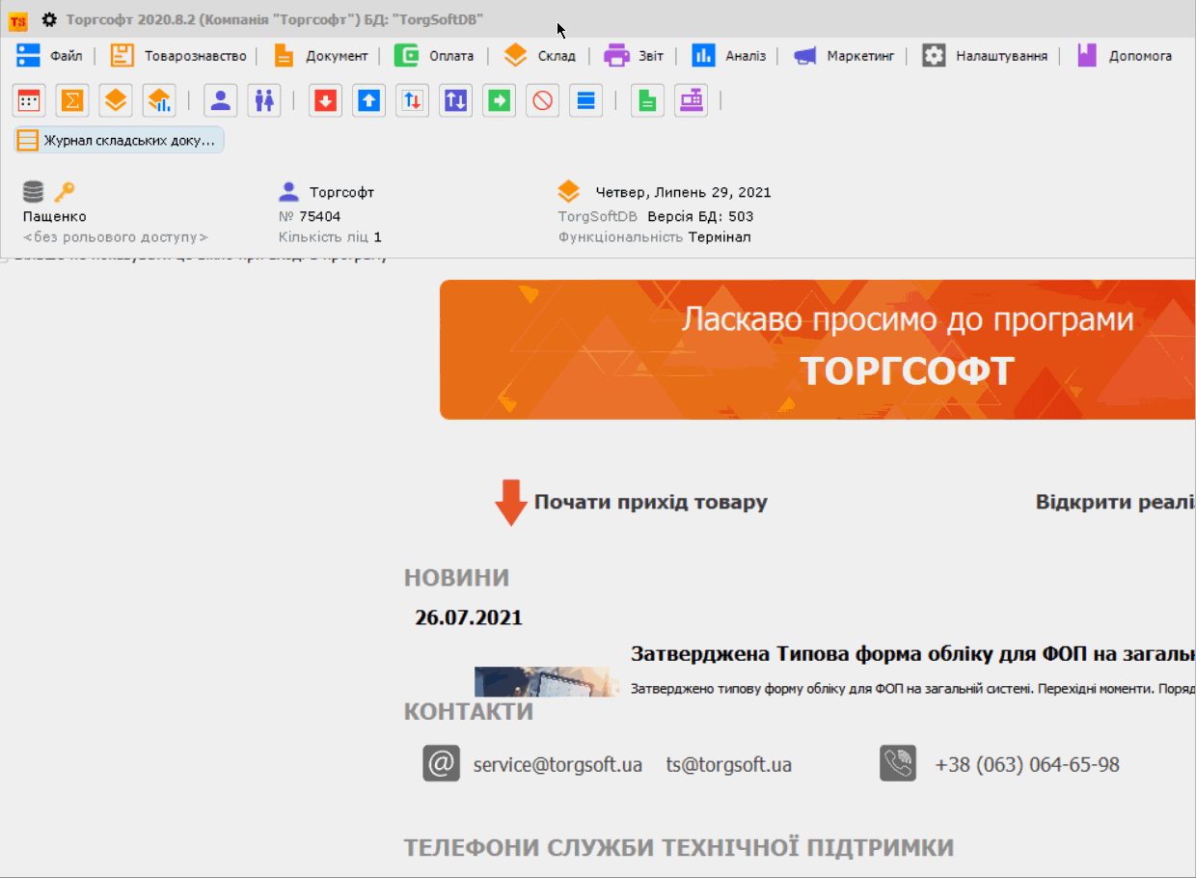
Task: Click the green right arrow toolbar icon
Action: coord(500,100)
